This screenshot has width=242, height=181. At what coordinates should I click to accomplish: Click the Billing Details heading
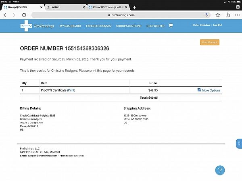click(x=30, y=108)
